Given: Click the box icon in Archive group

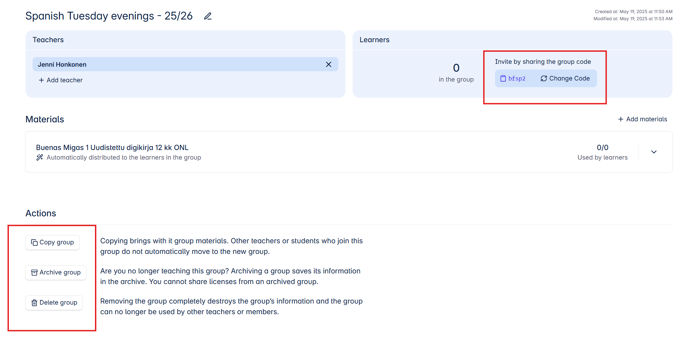Looking at the screenshot, I should (x=34, y=273).
